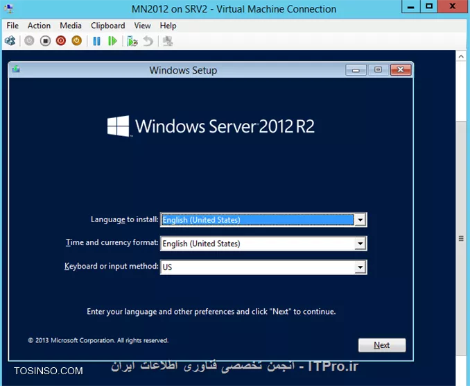This screenshot has width=470, height=386.
Task: Select the Time and currency format field
Action: click(263, 244)
